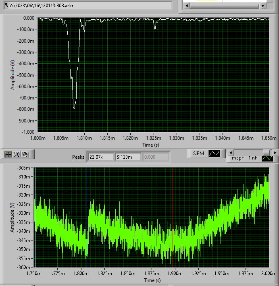Click the mcpf - 1 nF legend label
Image resolution: width=279 pixels, height=286 pixels.
[244, 159]
